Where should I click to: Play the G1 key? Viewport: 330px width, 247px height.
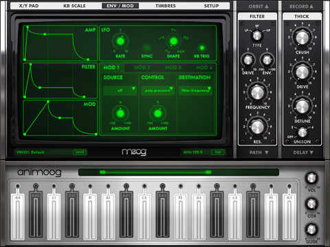pyautogui.click(x=108, y=216)
